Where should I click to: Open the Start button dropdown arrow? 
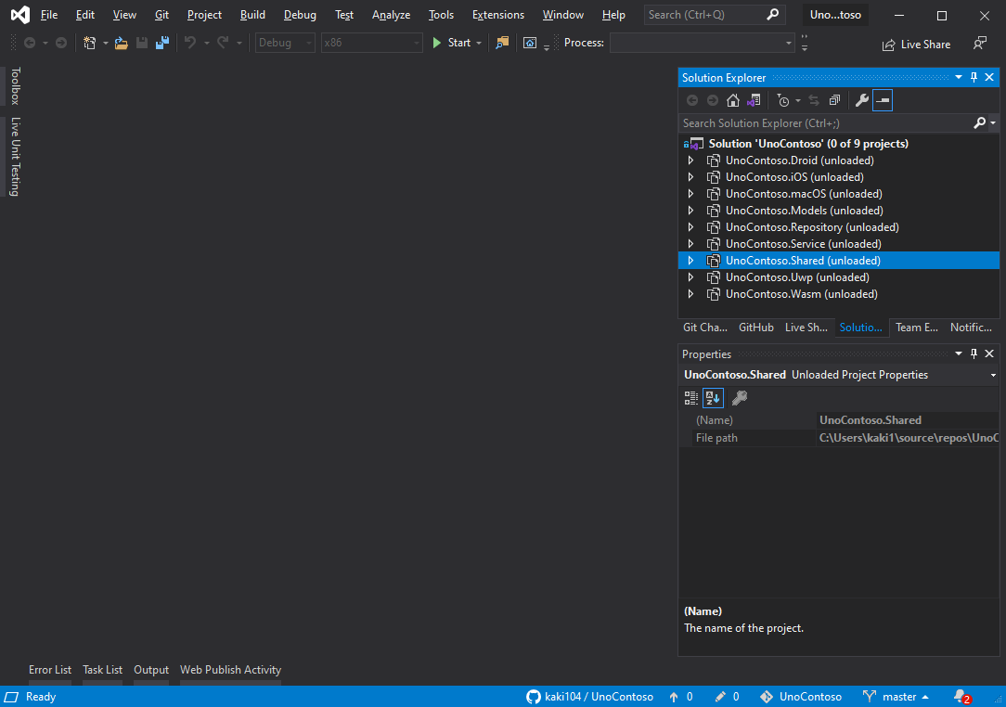(479, 43)
